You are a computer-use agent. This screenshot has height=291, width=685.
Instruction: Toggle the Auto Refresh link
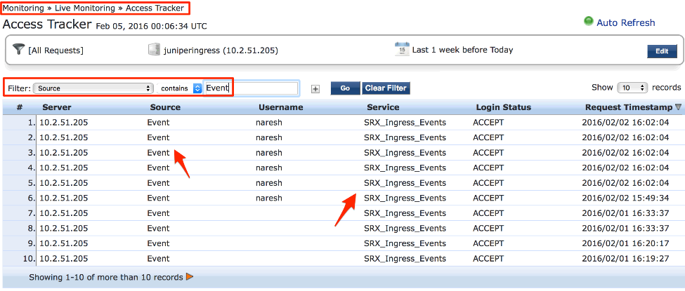point(625,22)
